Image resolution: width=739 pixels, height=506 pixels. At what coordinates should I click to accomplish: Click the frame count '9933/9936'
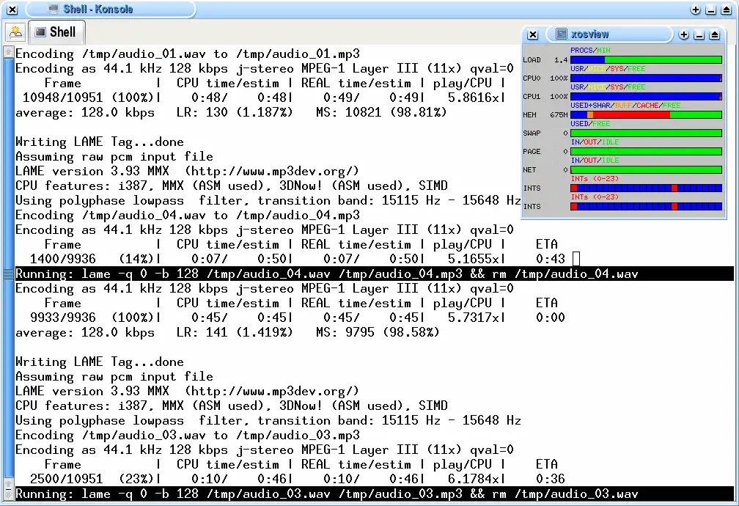tap(63, 318)
